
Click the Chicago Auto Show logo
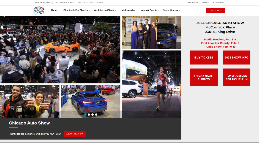[39, 11]
